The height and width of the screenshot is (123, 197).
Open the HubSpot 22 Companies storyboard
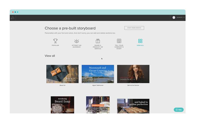pyautogui.click(x=98, y=105)
